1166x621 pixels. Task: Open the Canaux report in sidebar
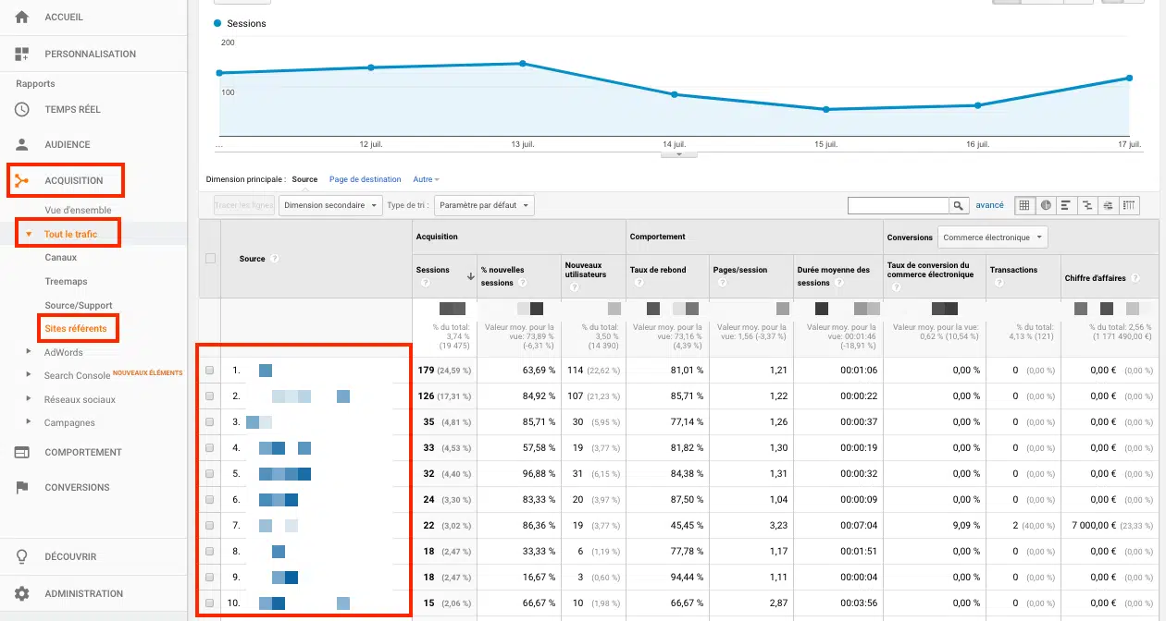pyautogui.click(x=61, y=258)
